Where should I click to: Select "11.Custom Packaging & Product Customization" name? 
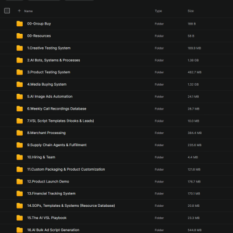[x=66, y=170]
